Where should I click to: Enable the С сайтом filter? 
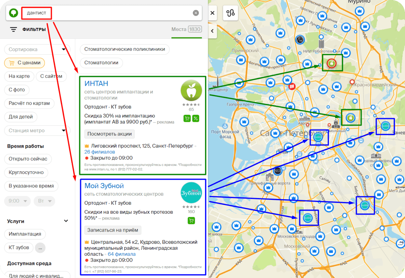pos(51,76)
